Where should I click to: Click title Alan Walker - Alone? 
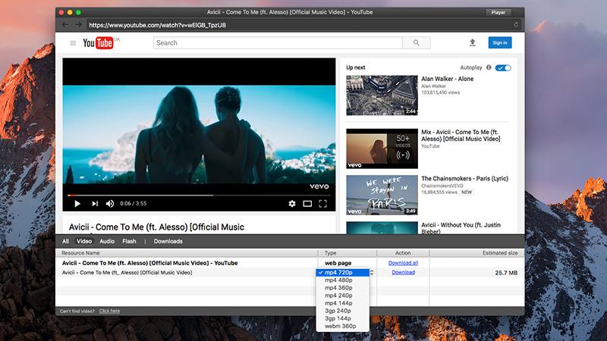tap(447, 79)
